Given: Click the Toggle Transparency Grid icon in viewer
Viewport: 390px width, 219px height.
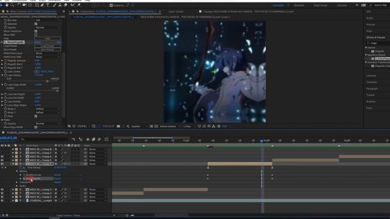Looking at the screenshot, I should [156, 126].
